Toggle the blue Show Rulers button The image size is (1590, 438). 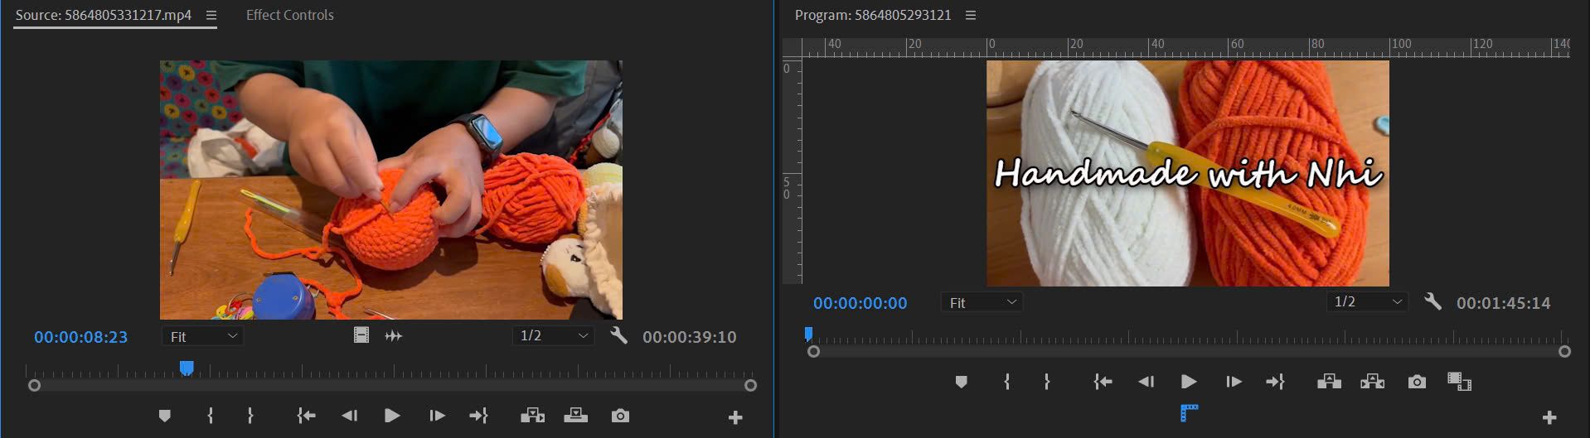tap(1189, 412)
